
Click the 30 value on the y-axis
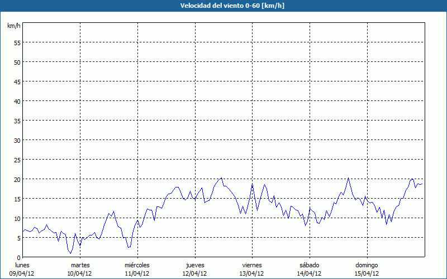pyautogui.click(x=17, y=141)
